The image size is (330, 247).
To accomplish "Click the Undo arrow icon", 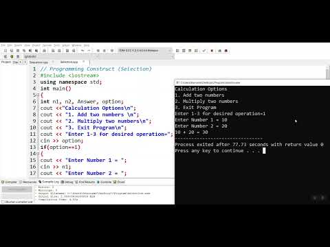I will tap(82, 51).
